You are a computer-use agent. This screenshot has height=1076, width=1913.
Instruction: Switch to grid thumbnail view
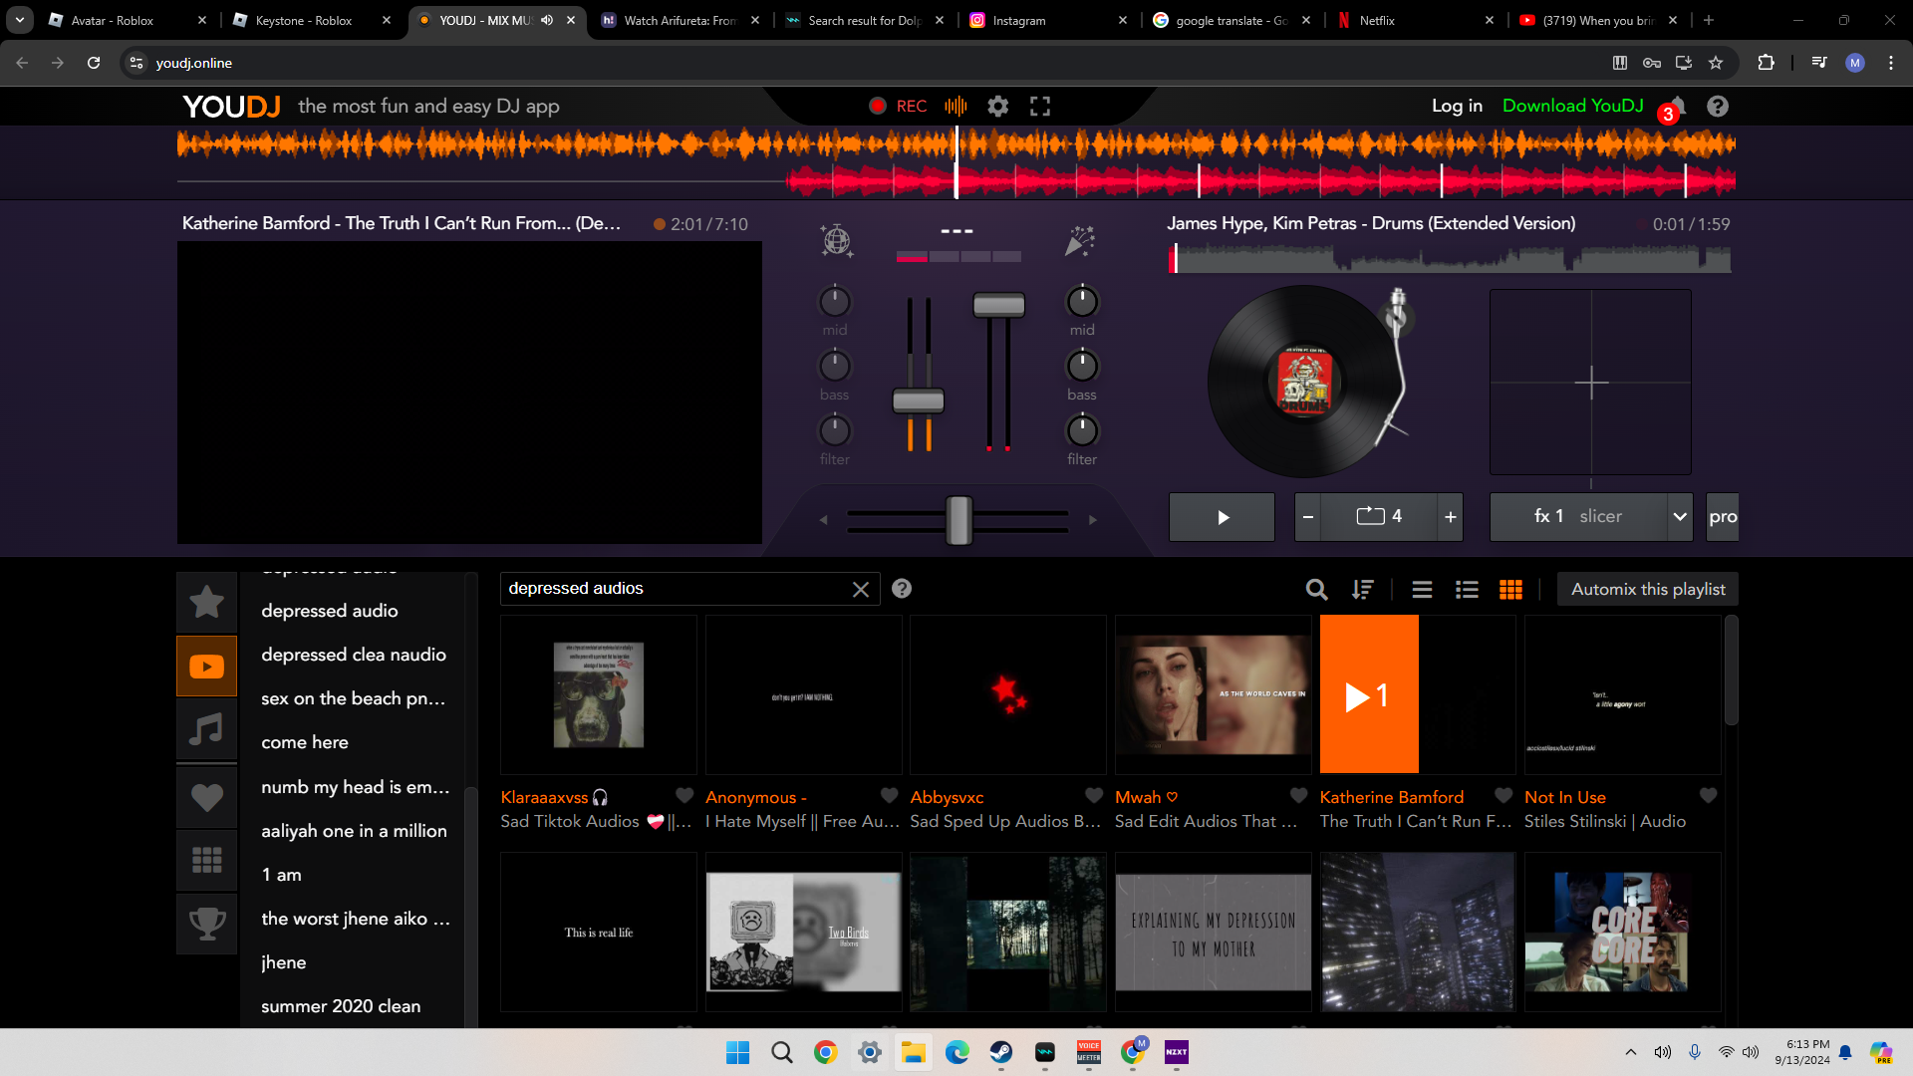pyautogui.click(x=1510, y=590)
